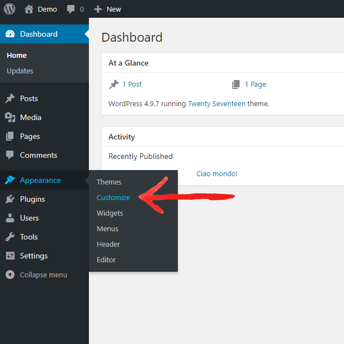Click the pages icon beside 1 Page

pos(236,84)
